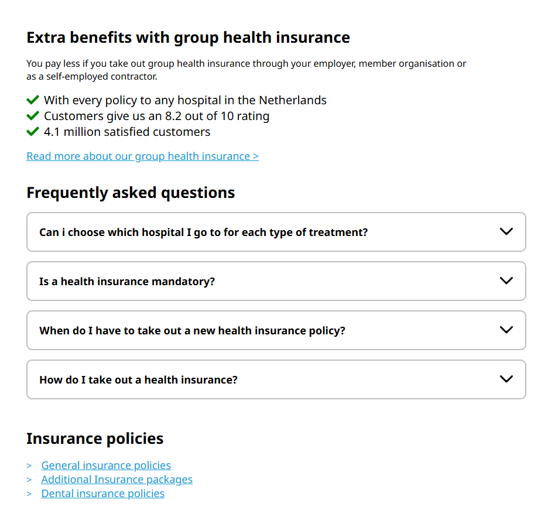The image size is (548, 527).
Task: Open Additional Insurance packages link
Action: pos(117,480)
